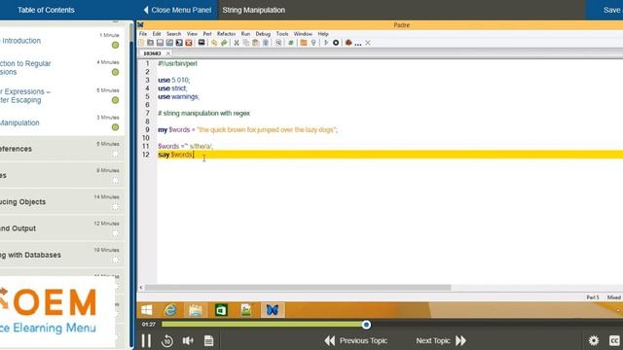
Task: Click the video progress slider handle
Action: coord(366,325)
